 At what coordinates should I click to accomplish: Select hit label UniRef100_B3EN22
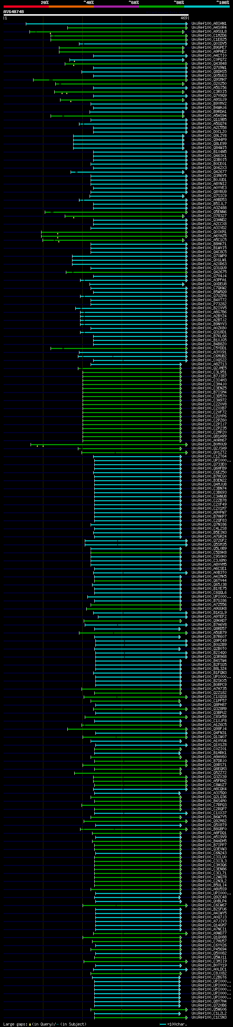pyautogui.click(x=209, y=480)
